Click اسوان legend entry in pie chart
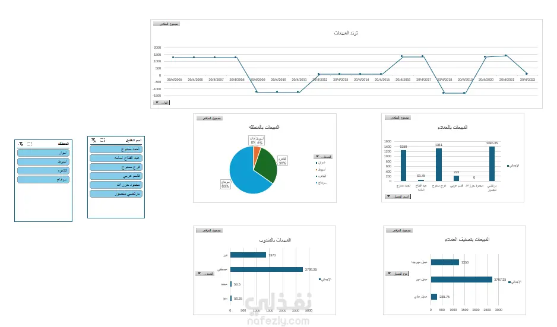The image size is (557, 327). click(x=321, y=163)
